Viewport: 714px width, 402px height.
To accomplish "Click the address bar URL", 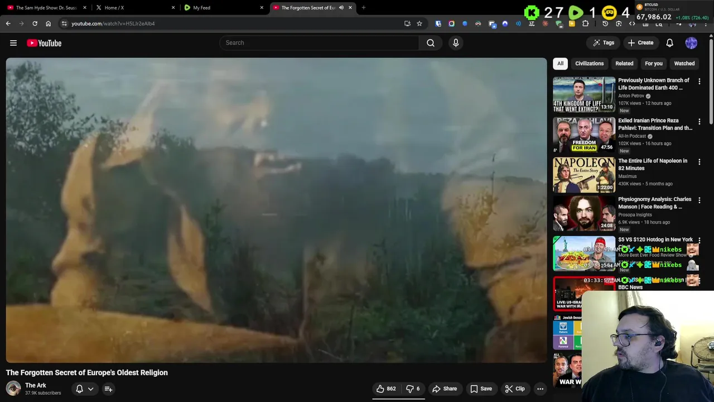I will tap(113, 23).
